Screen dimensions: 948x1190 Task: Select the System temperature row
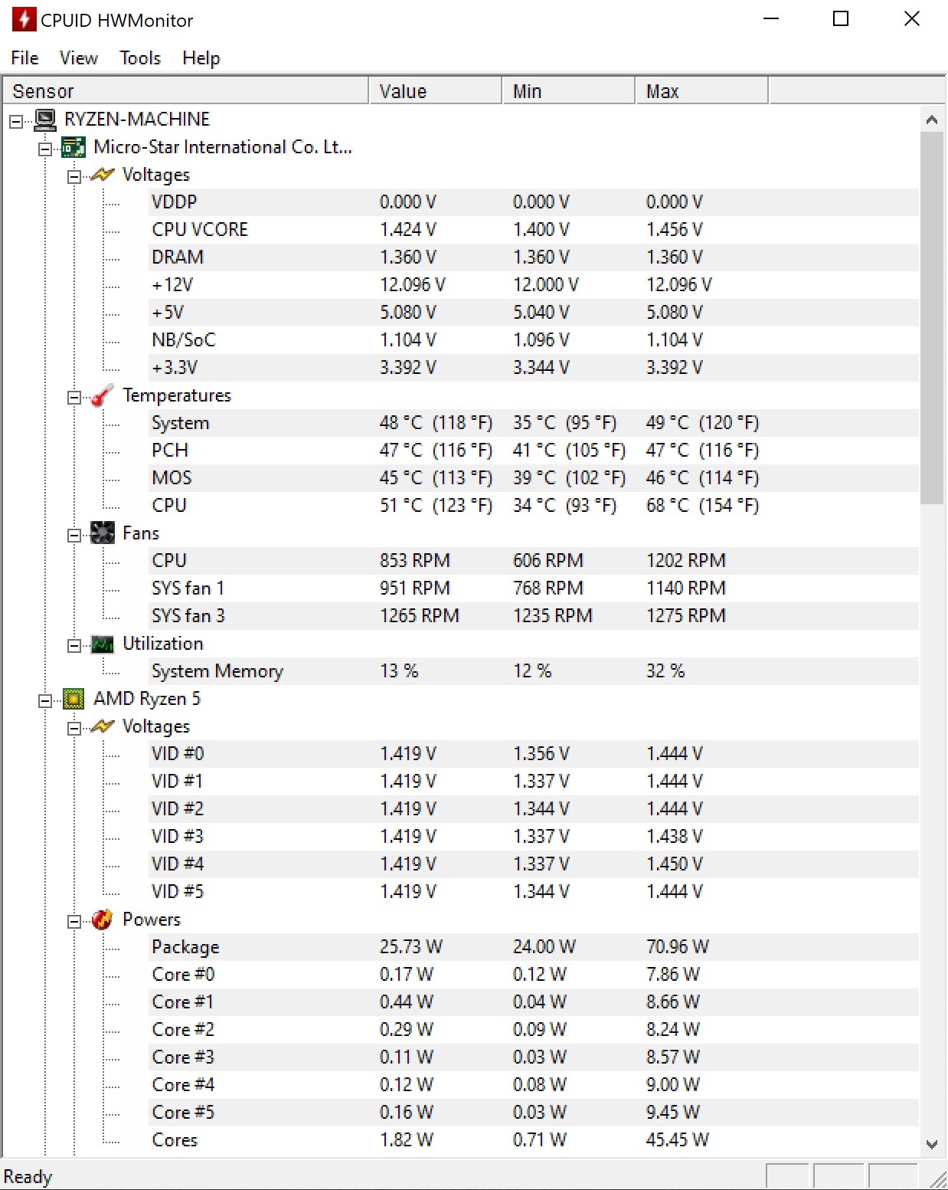pos(534,423)
